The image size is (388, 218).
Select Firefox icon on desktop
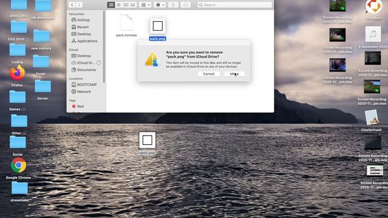pyautogui.click(x=17, y=76)
